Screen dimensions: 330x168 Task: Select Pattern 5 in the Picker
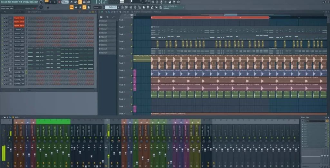108,37
